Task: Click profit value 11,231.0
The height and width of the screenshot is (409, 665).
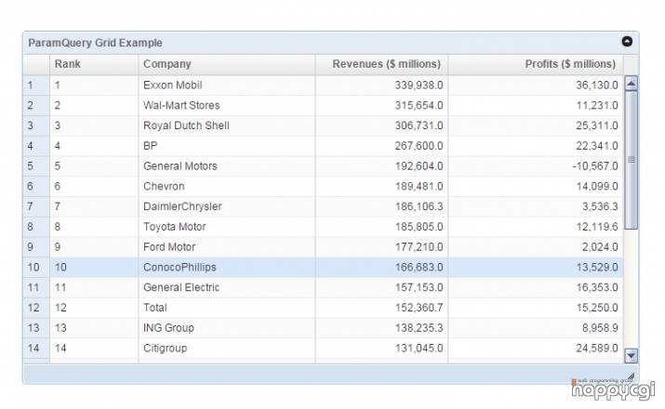Action: click(x=597, y=106)
